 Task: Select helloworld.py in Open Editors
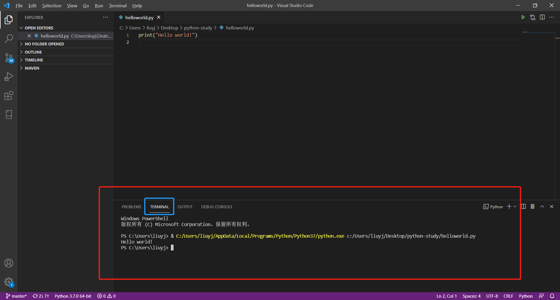coord(66,36)
